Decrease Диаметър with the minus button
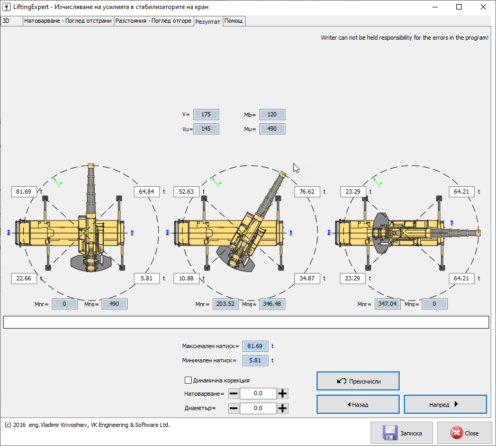 click(233, 408)
